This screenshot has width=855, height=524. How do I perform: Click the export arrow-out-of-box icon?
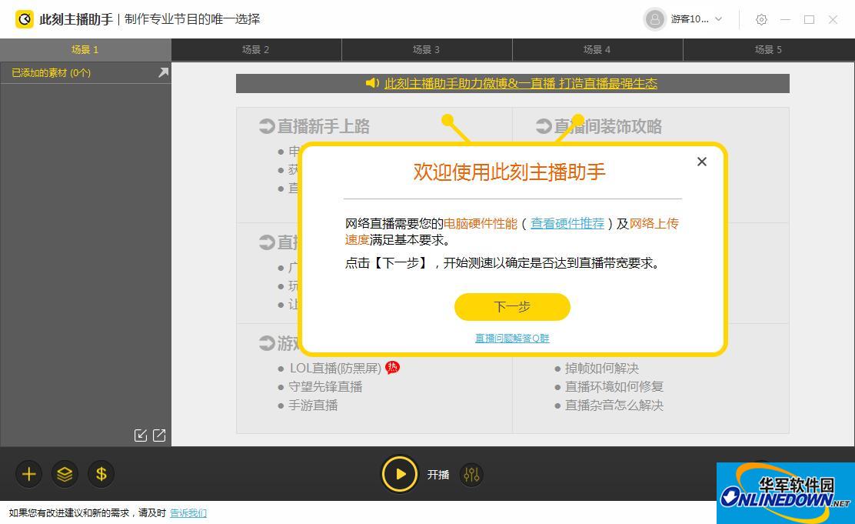coord(159,435)
